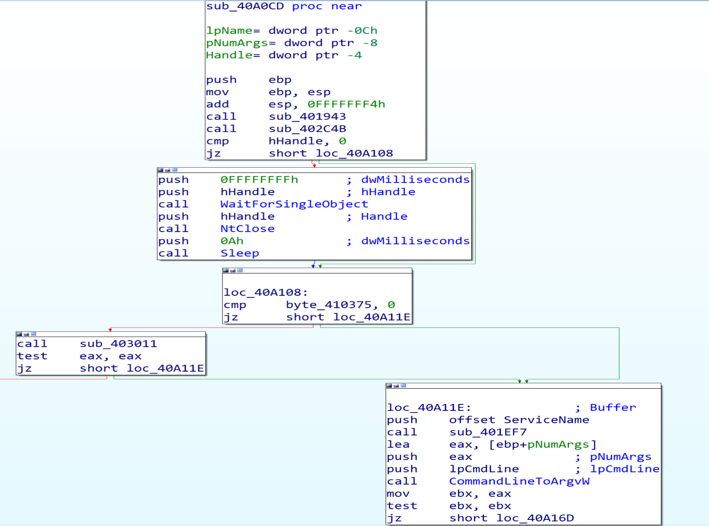The height and width of the screenshot is (526, 709).
Task: Click the WaitForSingleObject function name
Action: tap(294, 204)
